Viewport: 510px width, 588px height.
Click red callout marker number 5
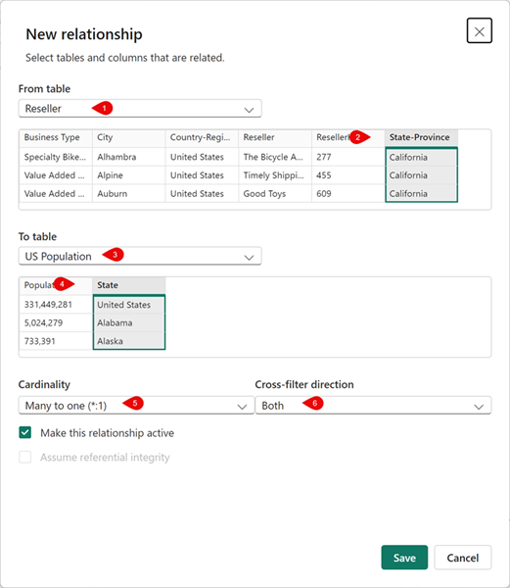click(x=133, y=403)
